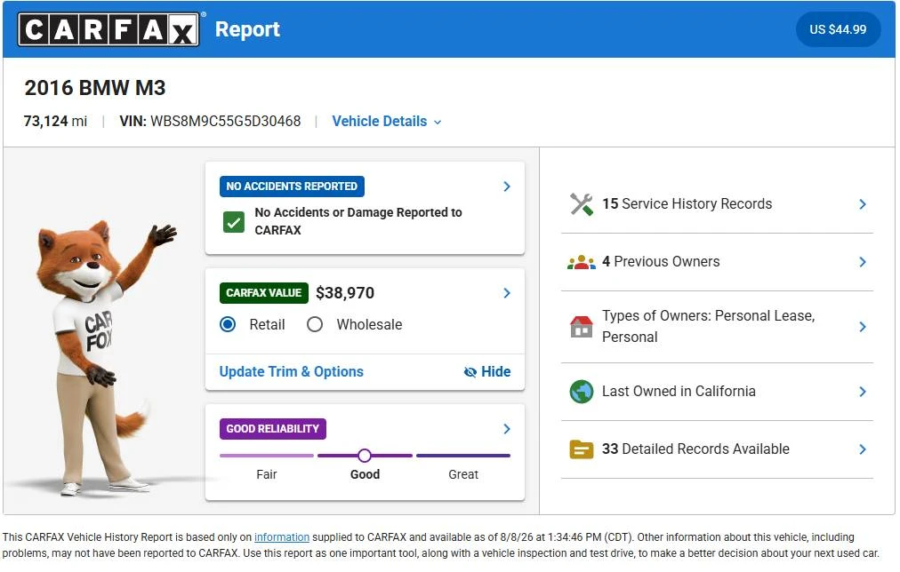Open the CARFAX Value chevron arrow
Screen dimensions: 900x572
click(507, 293)
